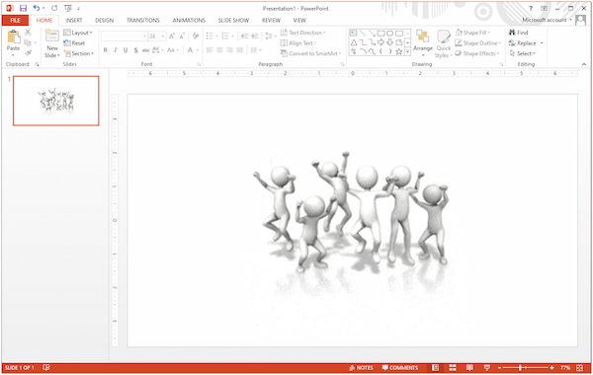Open the Shape Effects dropdown
This screenshot has width=593, height=375.
click(477, 53)
